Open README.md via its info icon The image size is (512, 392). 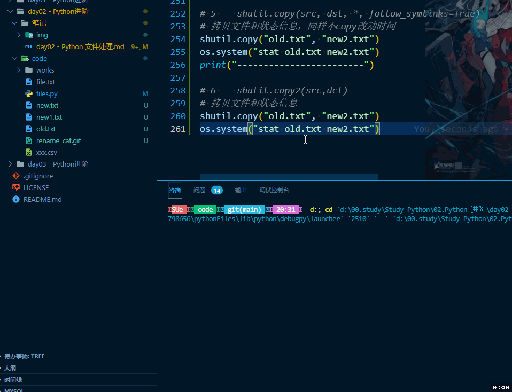pos(16,199)
